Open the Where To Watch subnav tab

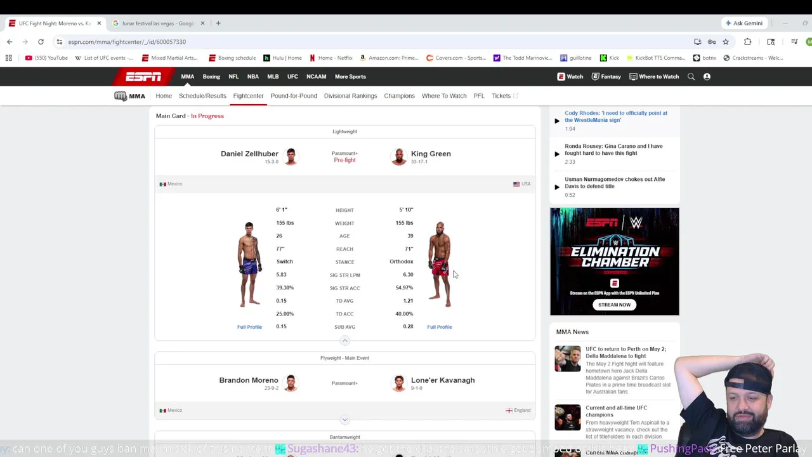click(444, 96)
